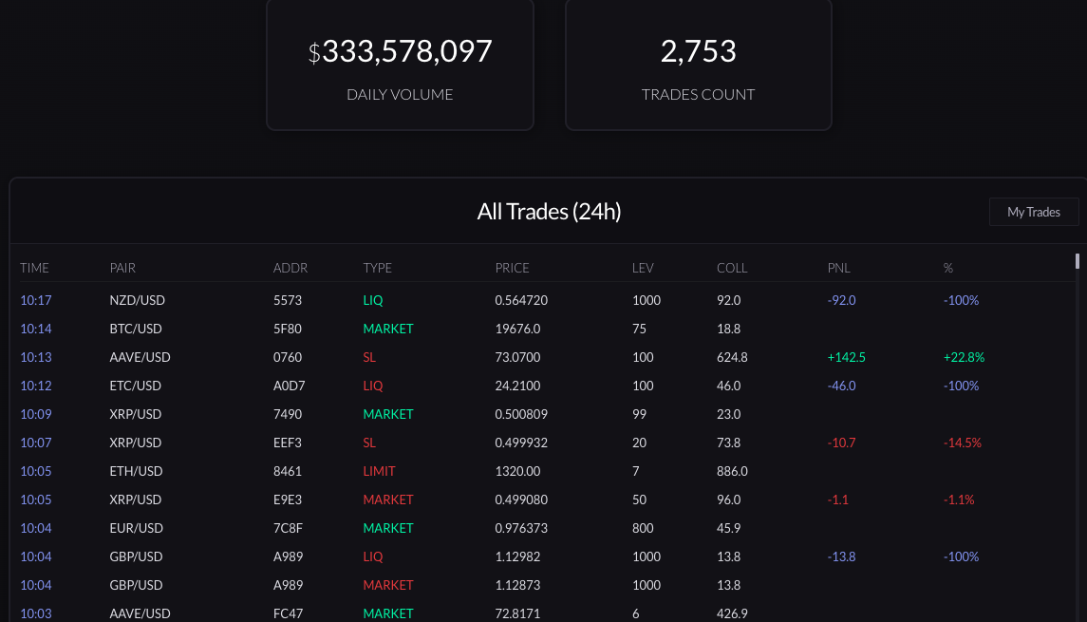The width and height of the screenshot is (1087, 622).
Task: Click the 10:03 AAVE/USD trade time
Action: [x=35, y=613]
